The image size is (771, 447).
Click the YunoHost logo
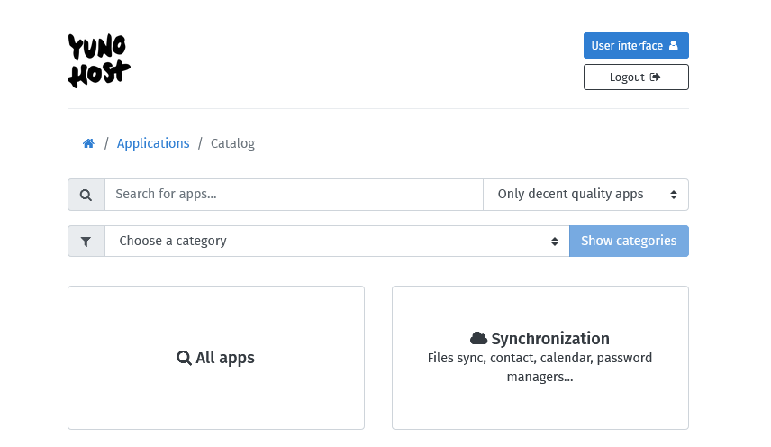(x=99, y=61)
